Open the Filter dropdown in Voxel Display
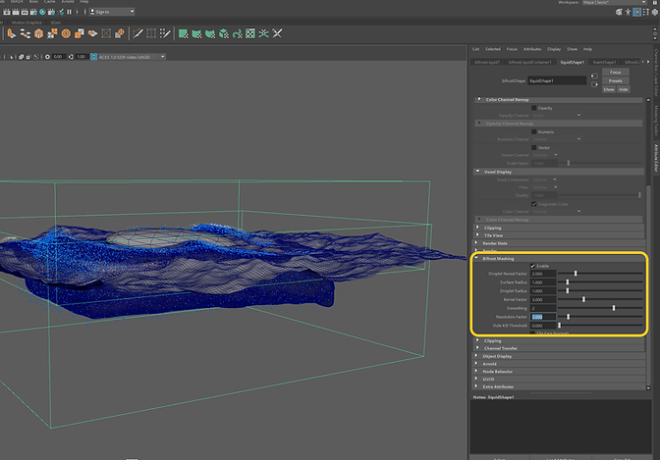The width and height of the screenshot is (660, 460). point(545,187)
